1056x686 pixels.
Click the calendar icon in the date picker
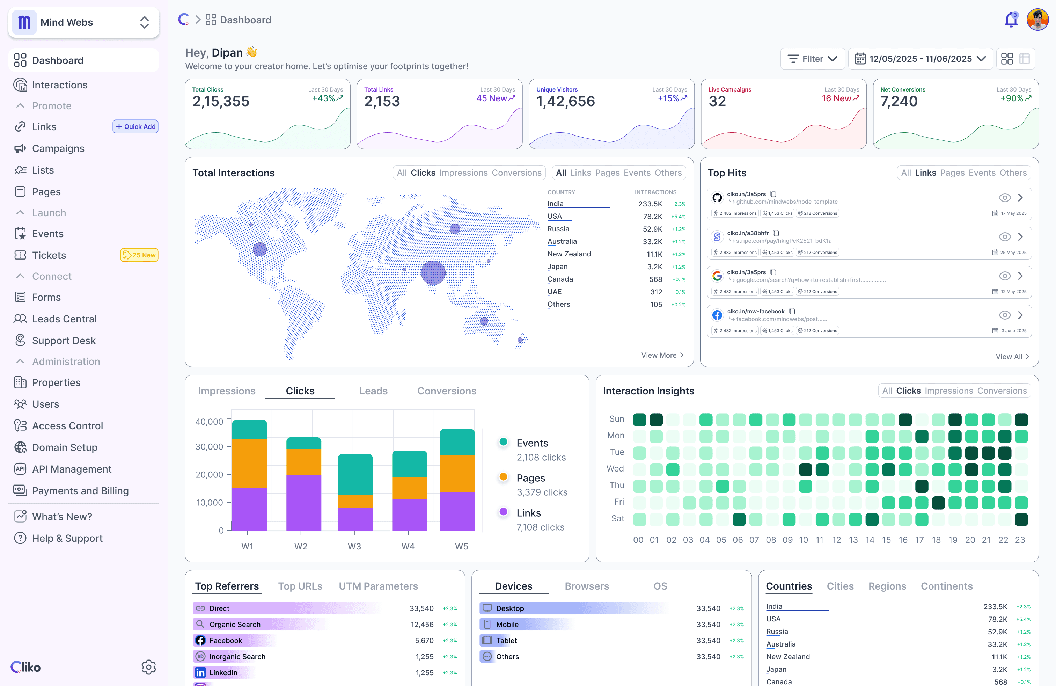(x=861, y=58)
